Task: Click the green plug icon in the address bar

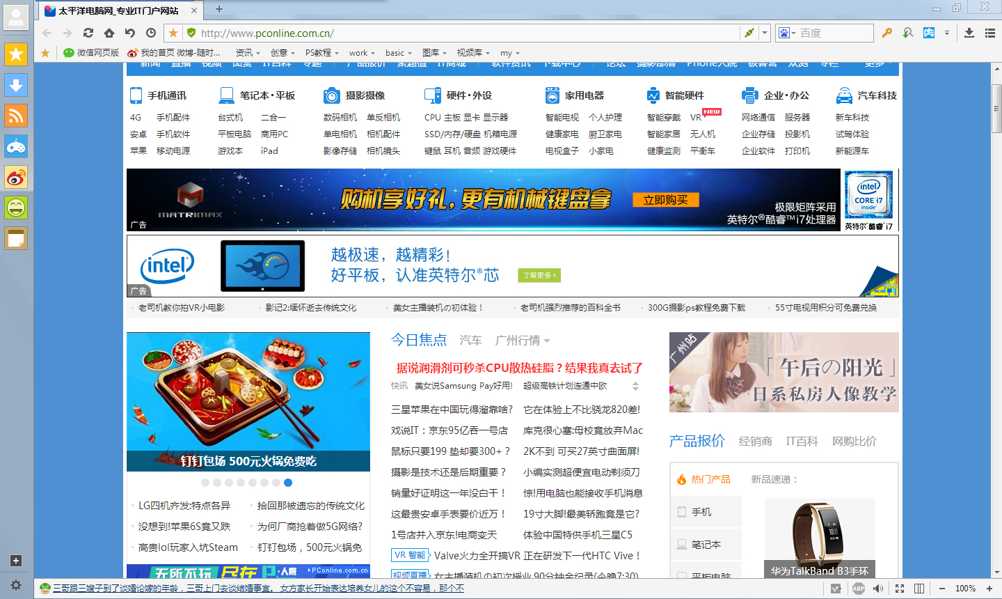Action: pos(749,33)
